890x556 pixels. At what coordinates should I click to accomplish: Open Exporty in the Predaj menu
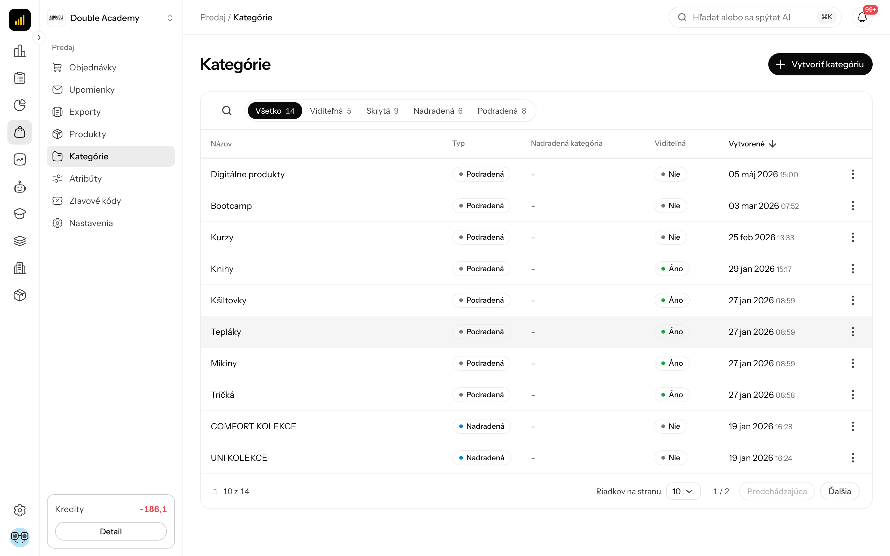coord(111,112)
